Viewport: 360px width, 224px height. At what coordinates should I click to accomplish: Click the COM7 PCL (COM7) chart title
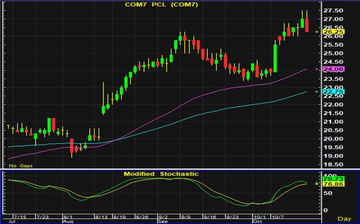click(160, 4)
